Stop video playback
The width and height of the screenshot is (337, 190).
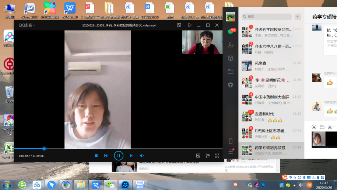96,156
